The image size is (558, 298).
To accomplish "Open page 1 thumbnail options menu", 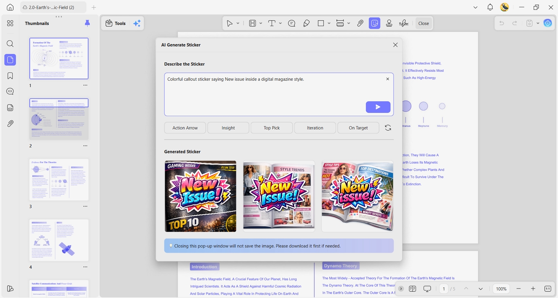I will 85,85.
